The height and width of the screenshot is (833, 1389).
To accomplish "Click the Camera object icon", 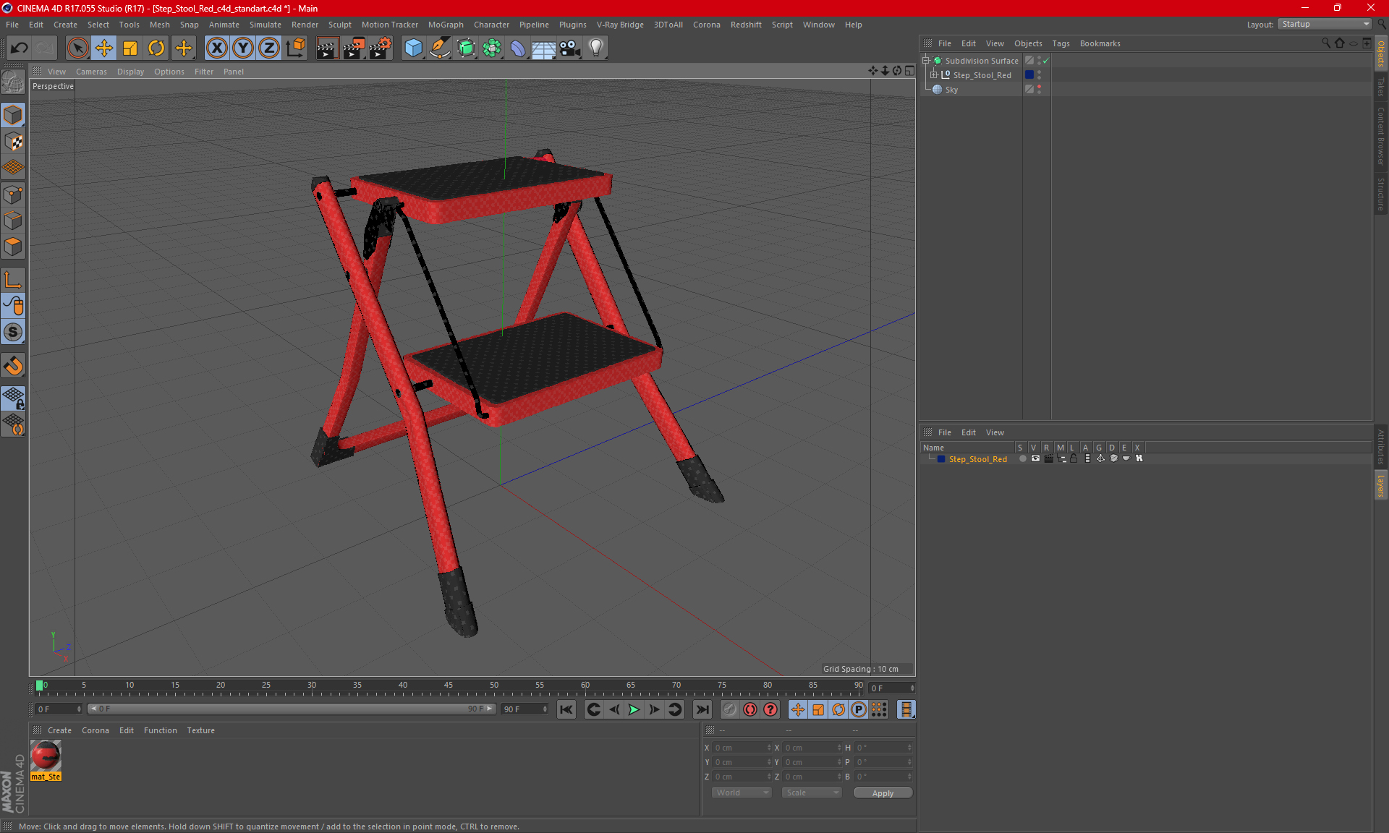I will pyautogui.click(x=570, y=48).
